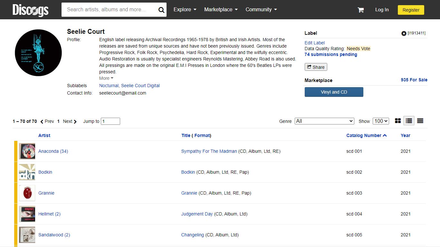Open the Nocturnal sublabel link
The width and height of the screenshot is (440, 247).
pos(109,86)
